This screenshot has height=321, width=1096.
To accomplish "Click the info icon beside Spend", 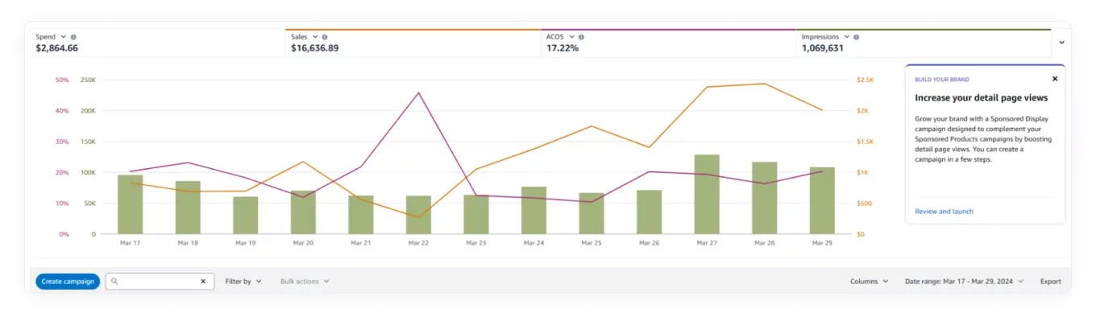I will (x=73, y=37).
